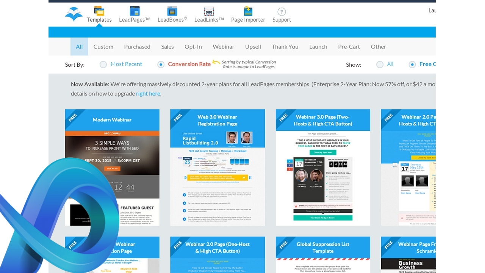This screenshot has width=485, height=273.
Task: Switch to the Purchased tab
Action: click(x=137, y=47)
